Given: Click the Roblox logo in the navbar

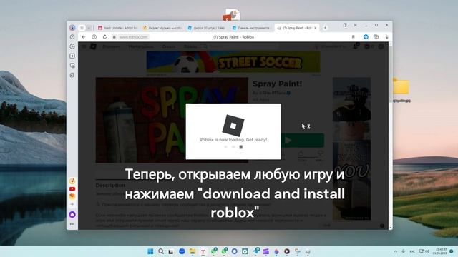Looking at the screenshot, I should click(x=93, y=46).
